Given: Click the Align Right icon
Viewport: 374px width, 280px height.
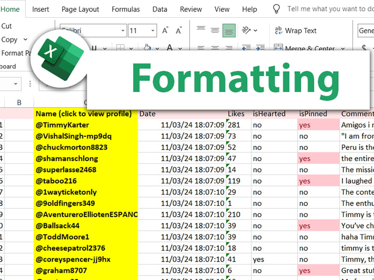Looking at the screenshot, I should [229, 48].
